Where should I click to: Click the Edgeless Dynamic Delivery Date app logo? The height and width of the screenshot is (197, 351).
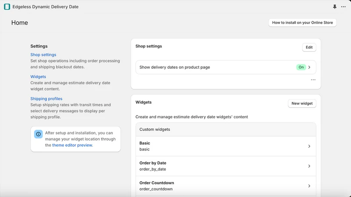pyautogui.click(x=7, y=7)
